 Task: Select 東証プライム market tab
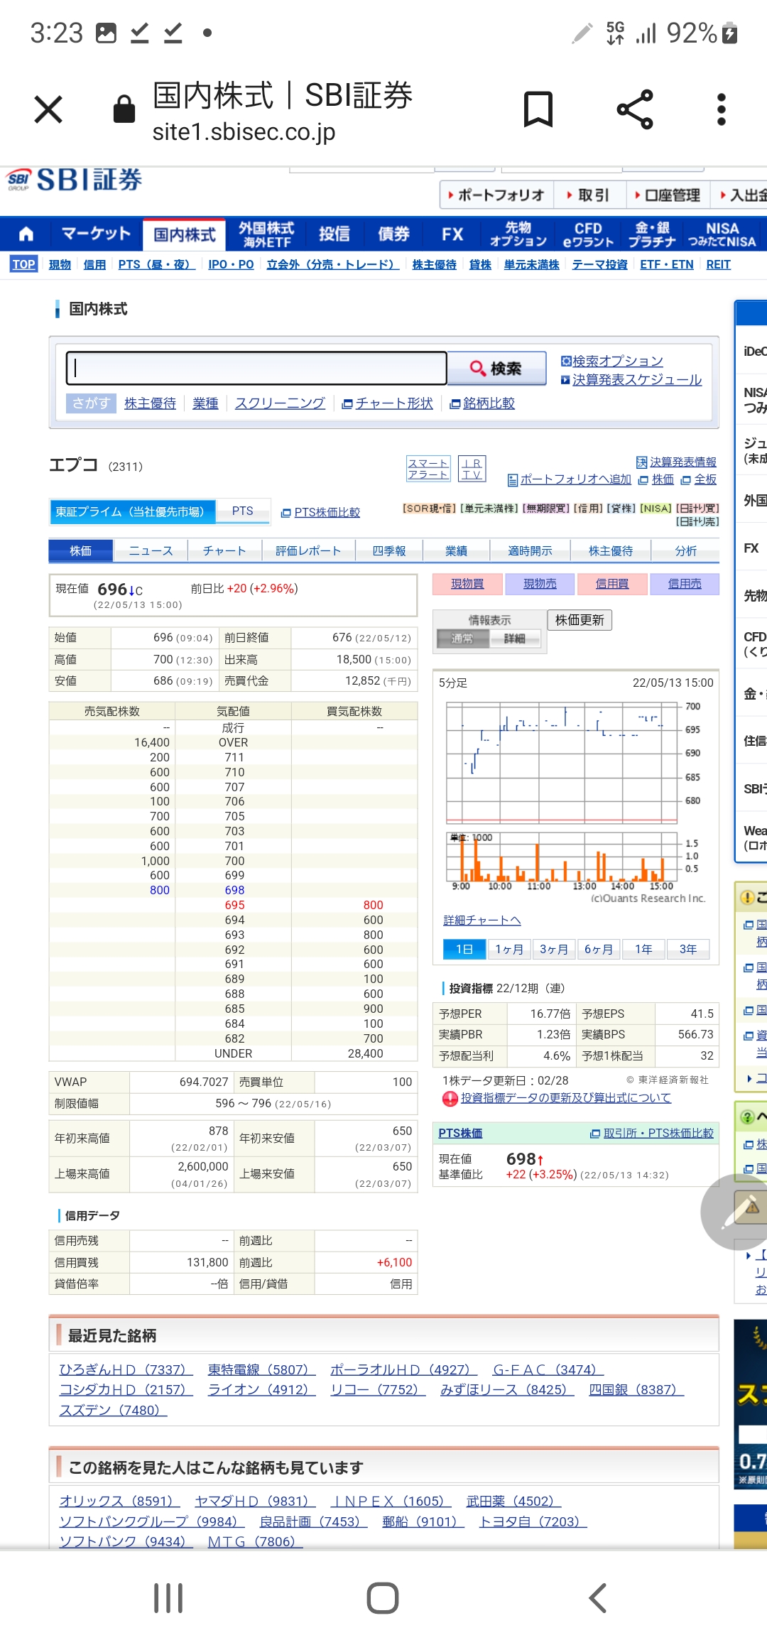coord(132,511)
